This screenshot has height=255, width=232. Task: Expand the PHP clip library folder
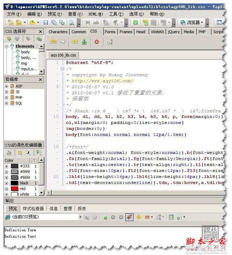click(x=6, y=97)
